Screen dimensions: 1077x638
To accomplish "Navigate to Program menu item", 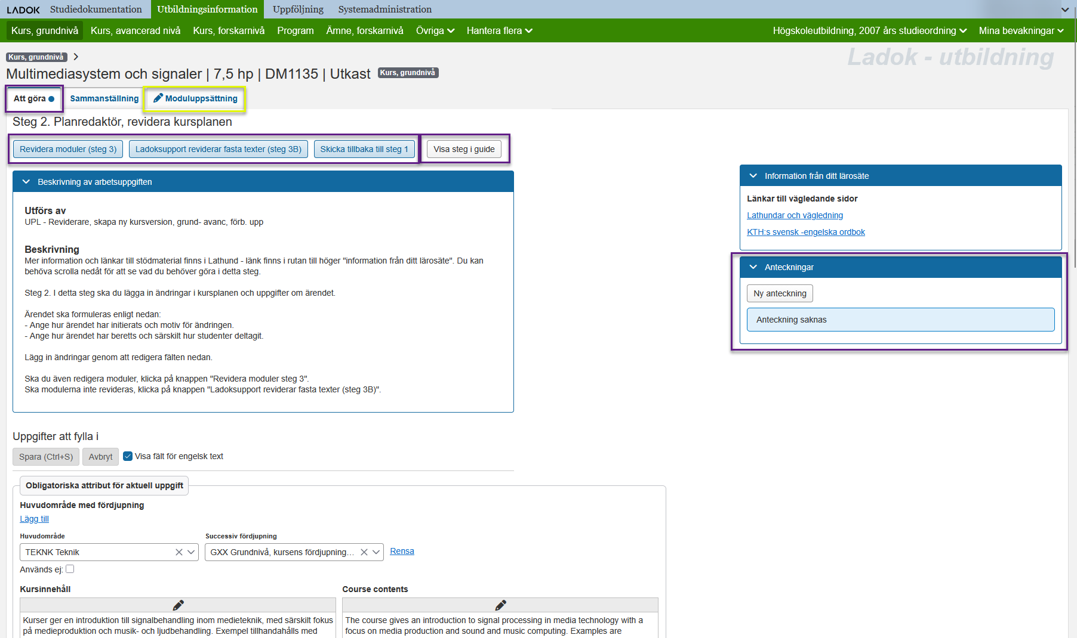I will pyautogui.click(x=296, y=30).
